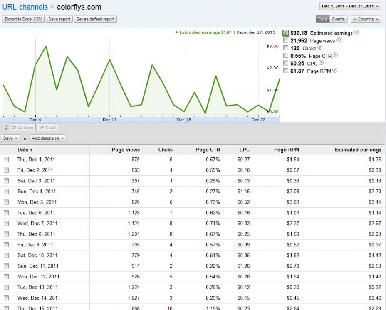This screenshot has width=386, height=310.
Task: Sort by Estimated earnings column header
Action: (x=358, y=150)
